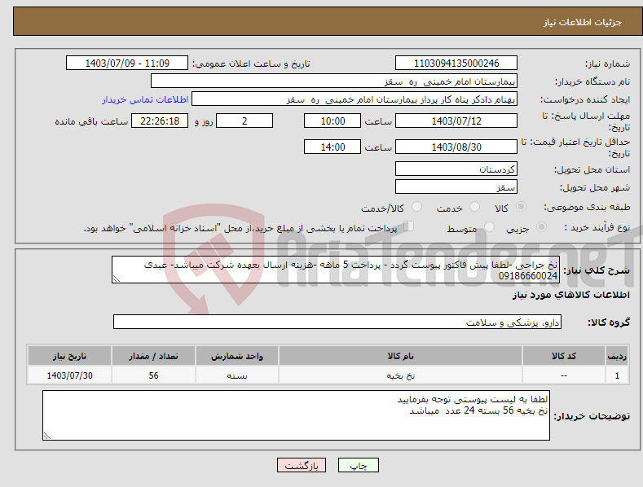Image resolution: width=643 pixels, height=487 pixels.
Task: Click the announcement date field 1403/07/09 - 11:09
Action: point(127,64)
